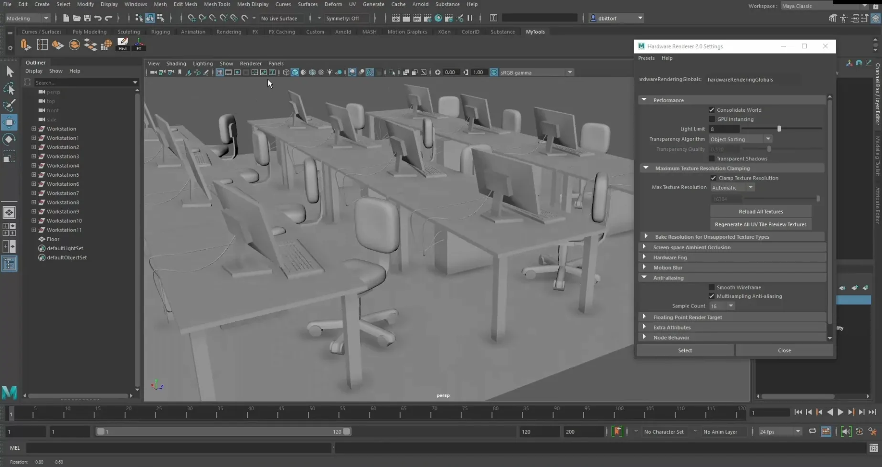Viewport: 882px width, 467px height.
Task: Pause Viewport 2.0 with the pause icon
Action: pos(470,18)
